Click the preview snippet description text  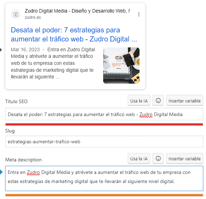pos(53,63)
